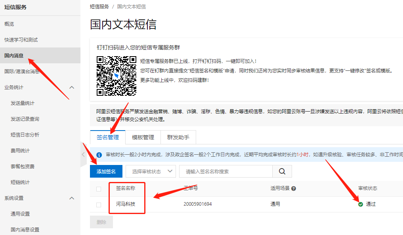
Task: Open 发送量统计 in the sidebar
Action: click(x=23, y=103)
